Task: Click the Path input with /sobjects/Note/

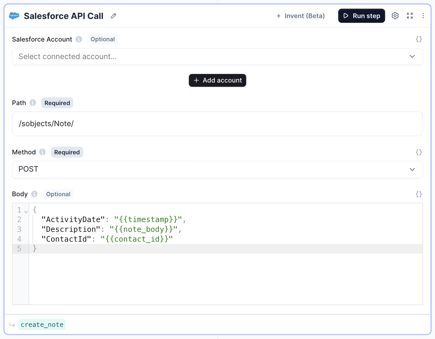Action: [218, 124]
